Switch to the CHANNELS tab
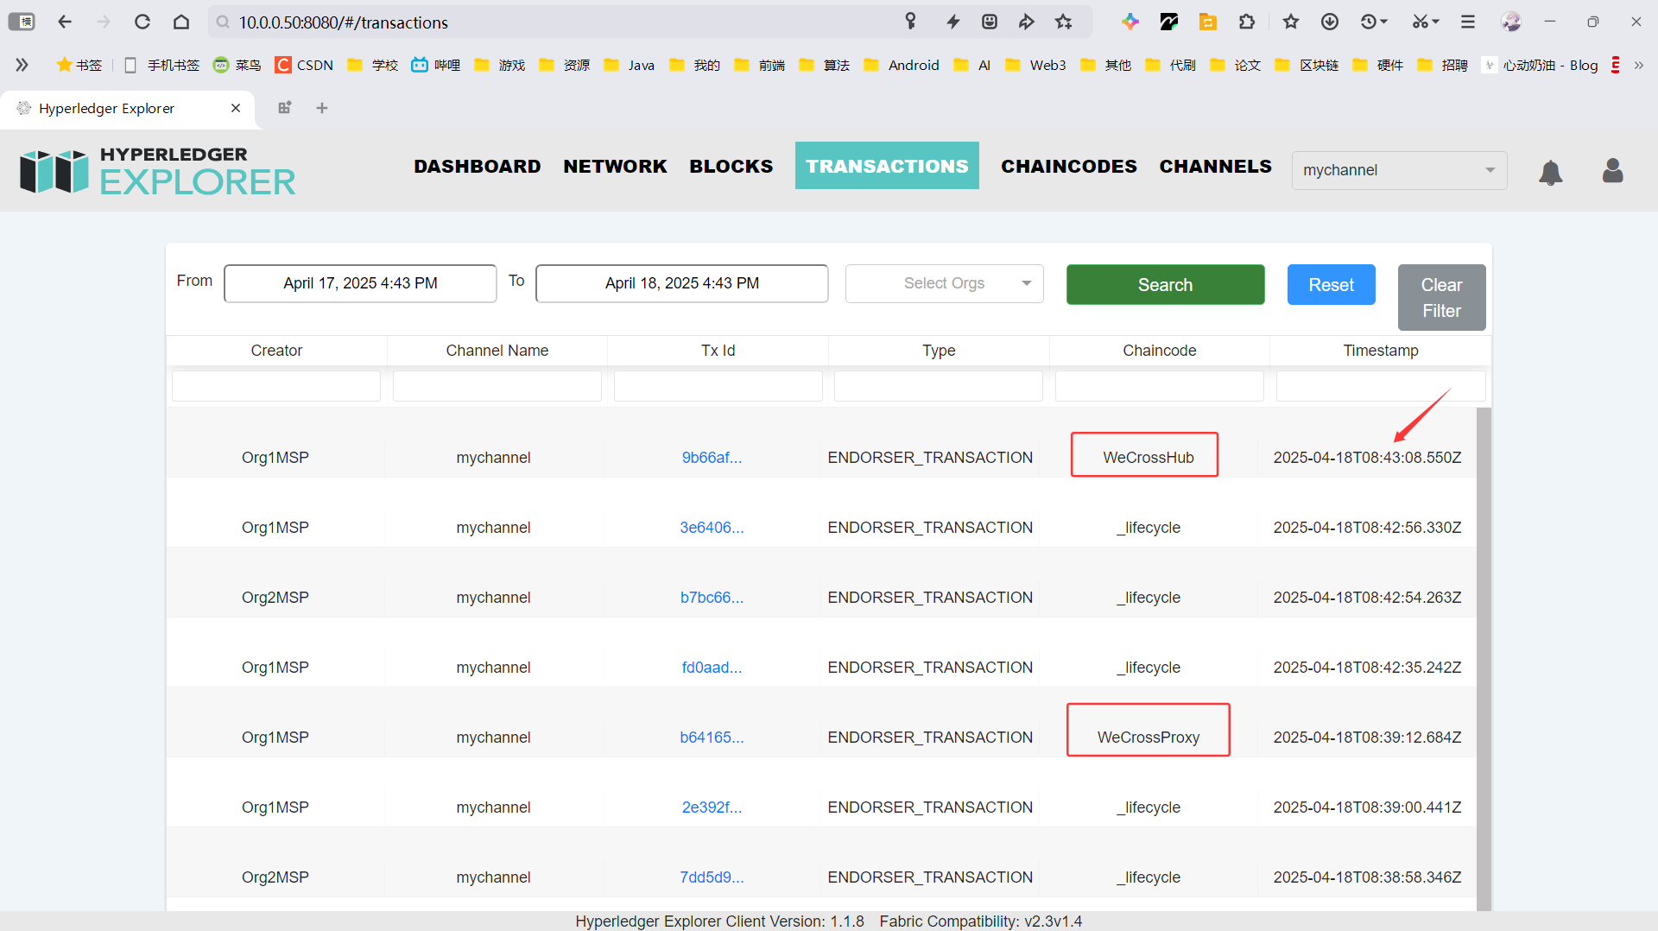The image size is (1658, 931). (1215, 166)
